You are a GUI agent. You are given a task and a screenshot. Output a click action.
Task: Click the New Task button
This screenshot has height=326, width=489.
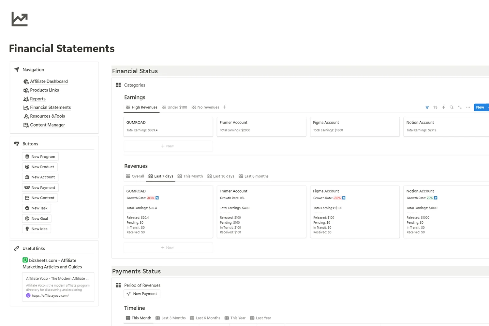37,208
